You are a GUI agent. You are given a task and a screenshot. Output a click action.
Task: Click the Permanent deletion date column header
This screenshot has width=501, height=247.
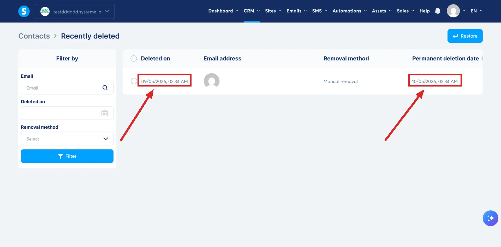pos(445,59)
